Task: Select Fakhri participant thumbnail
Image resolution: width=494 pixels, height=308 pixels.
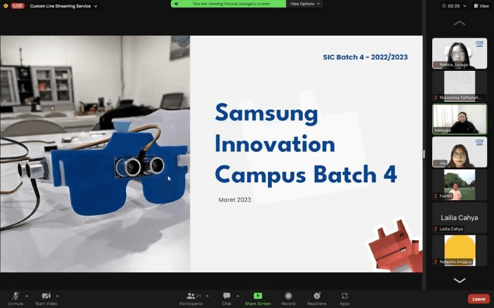Action: coord(459,185)
